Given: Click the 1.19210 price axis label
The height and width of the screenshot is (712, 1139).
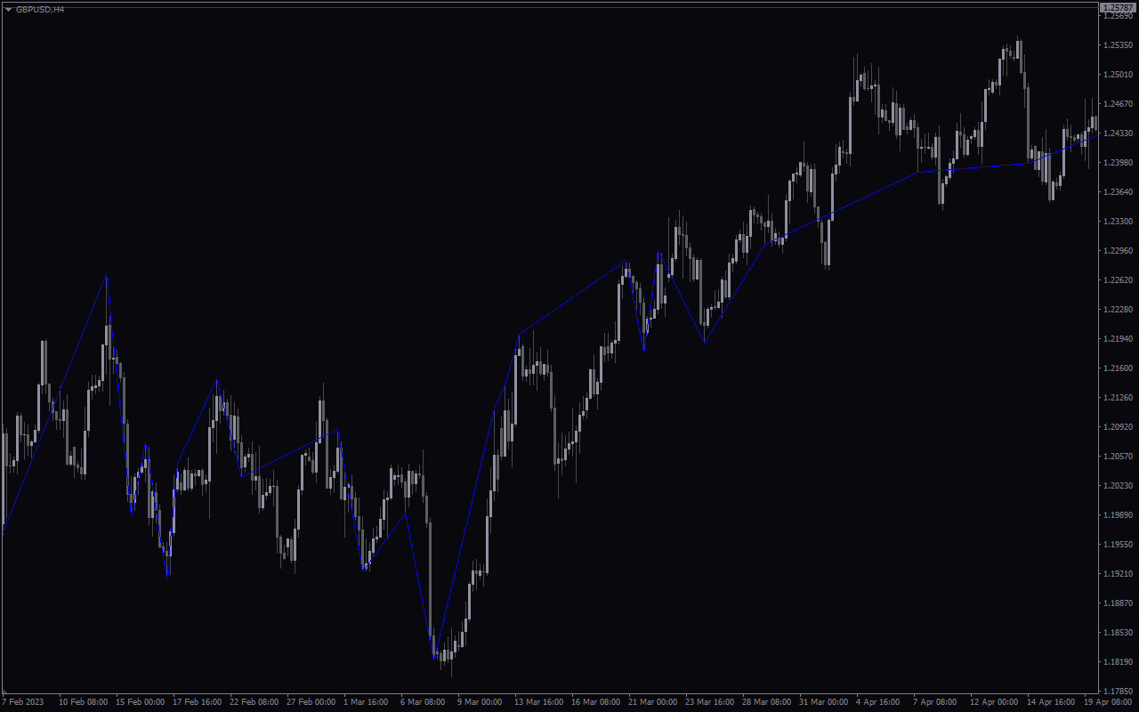Looking at the screenshot, I should tap(1119, 573).
